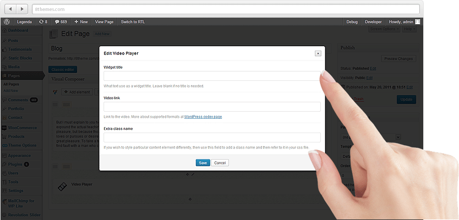Click the Appearance sidebar icon
Viewport: 459px width, 220px height.
[x=4, y=156]
